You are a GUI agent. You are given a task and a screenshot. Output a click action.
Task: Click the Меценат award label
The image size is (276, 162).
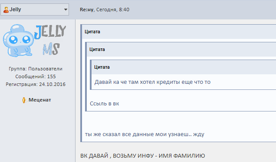point(40,100)
